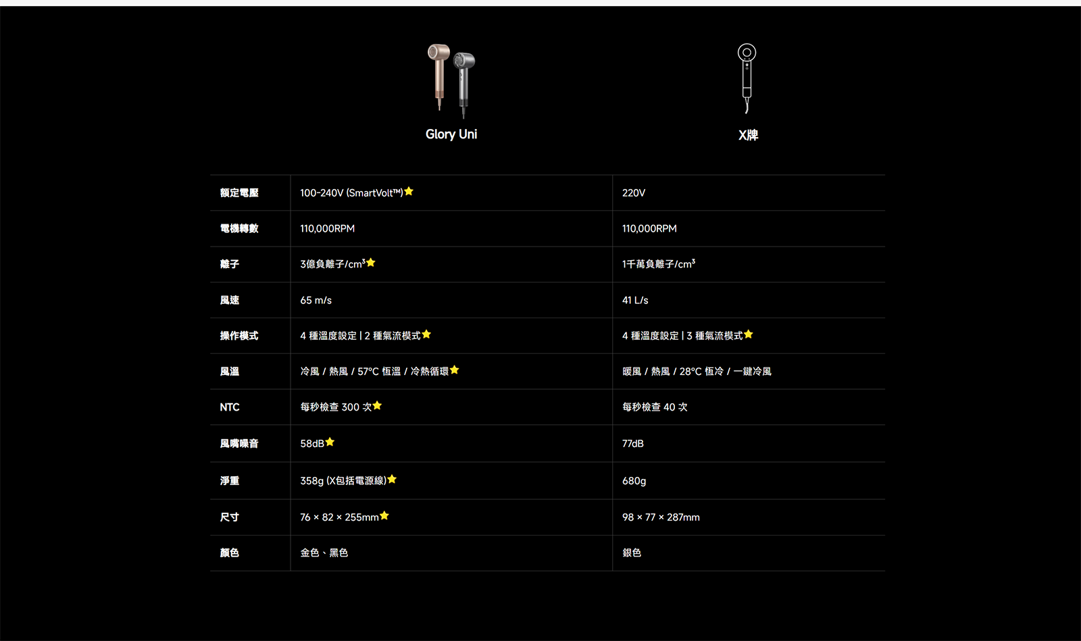Select the "76 × 82 × 255mm" dimensions
The height and width of the screenshot is (641, 1081).
(x=340, y=517)
